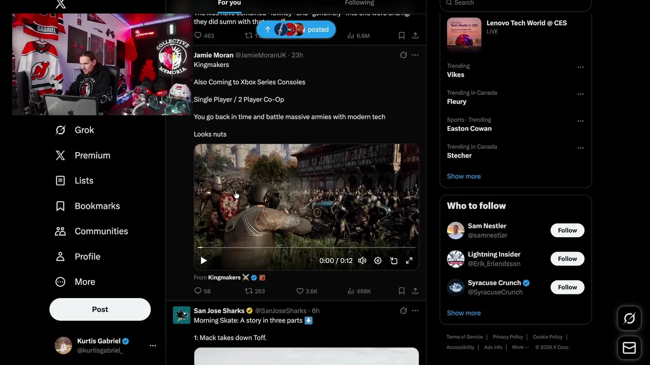The width and height of the screenshot is (650, 365).
Task: Open Bookmarks in the sidebar
Action: [x=87, y=206]
